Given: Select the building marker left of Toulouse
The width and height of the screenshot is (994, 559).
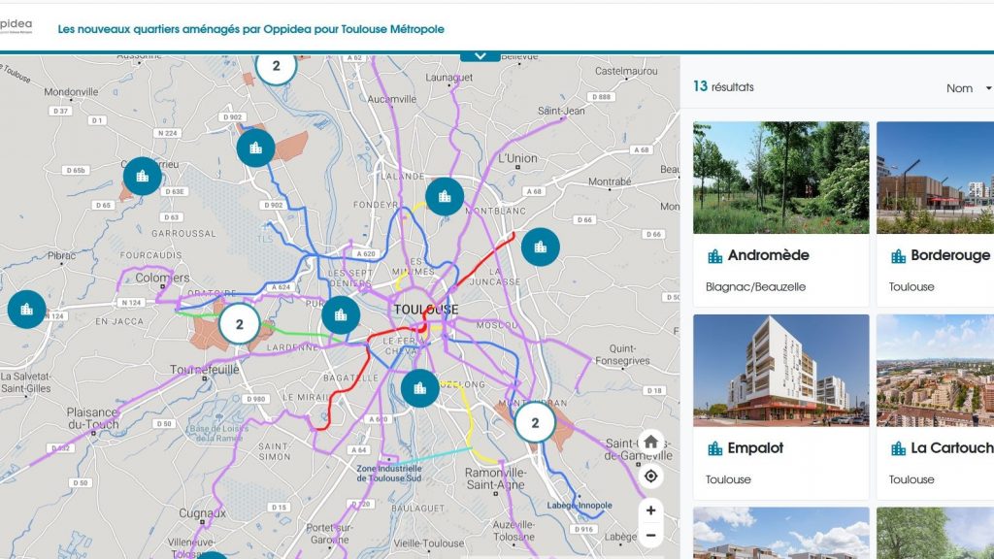Looking at the screenshot, I should point(341,315).
